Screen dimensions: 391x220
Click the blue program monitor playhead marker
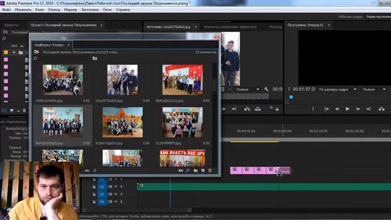point(291,97)
